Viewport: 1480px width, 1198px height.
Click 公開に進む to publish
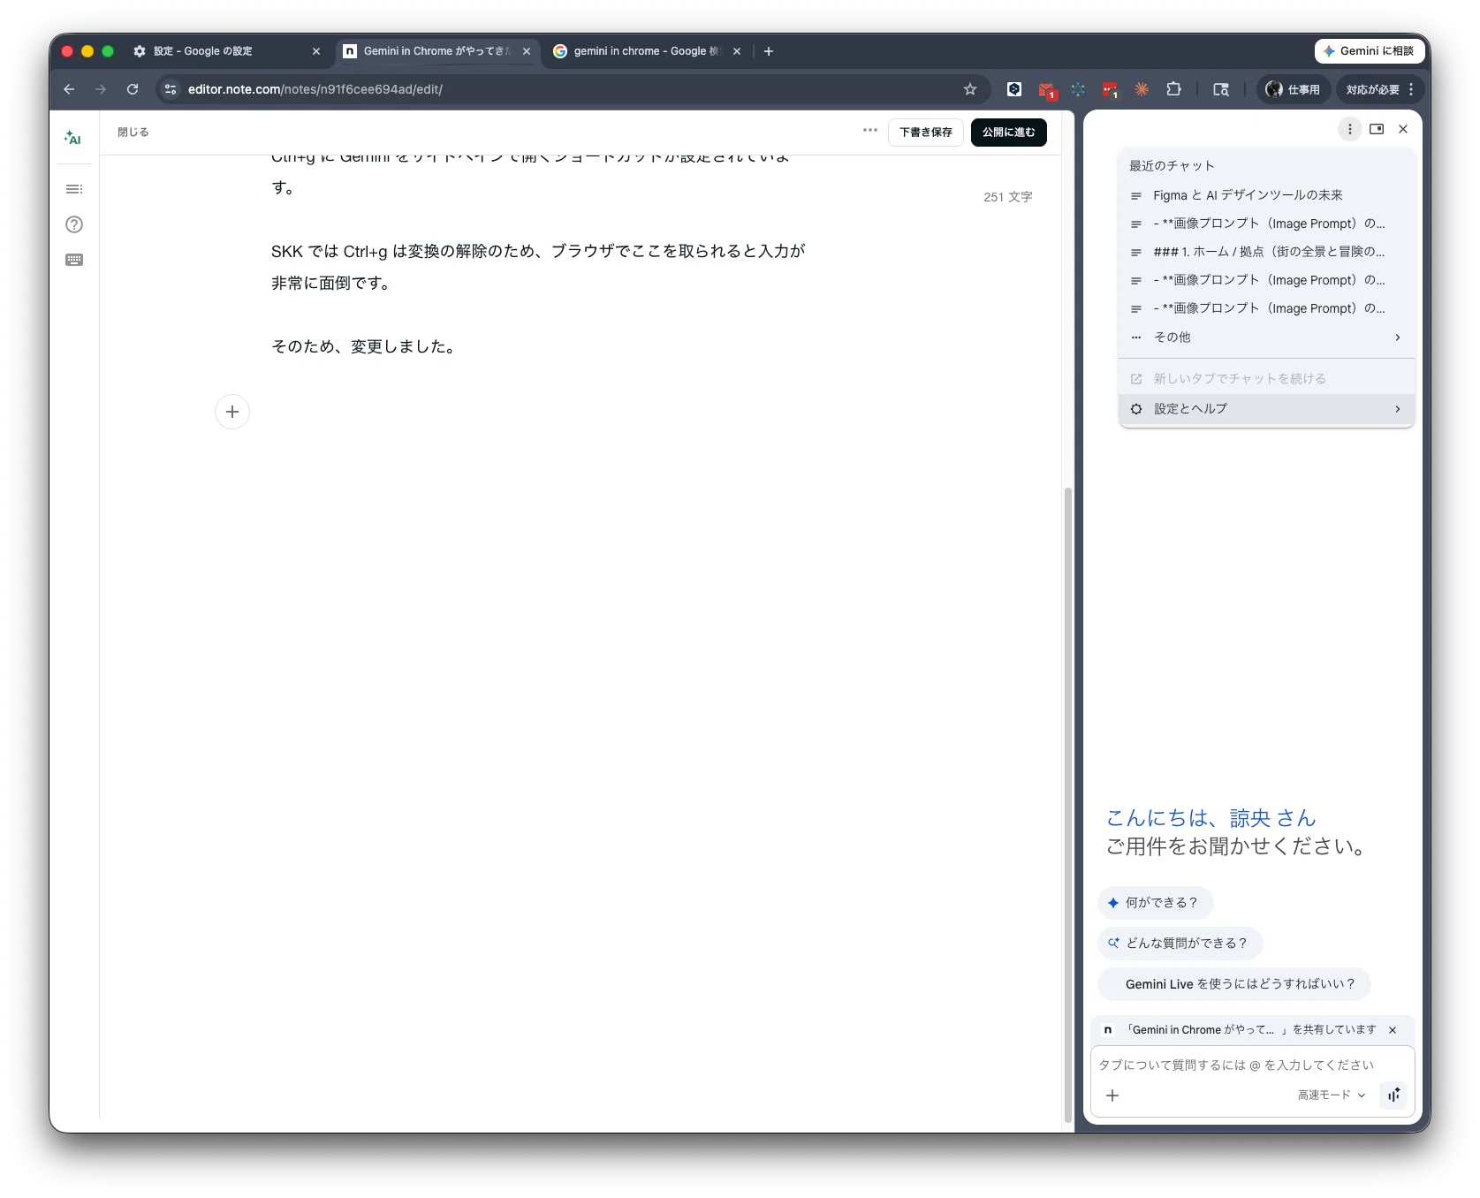coord(1008,133)
